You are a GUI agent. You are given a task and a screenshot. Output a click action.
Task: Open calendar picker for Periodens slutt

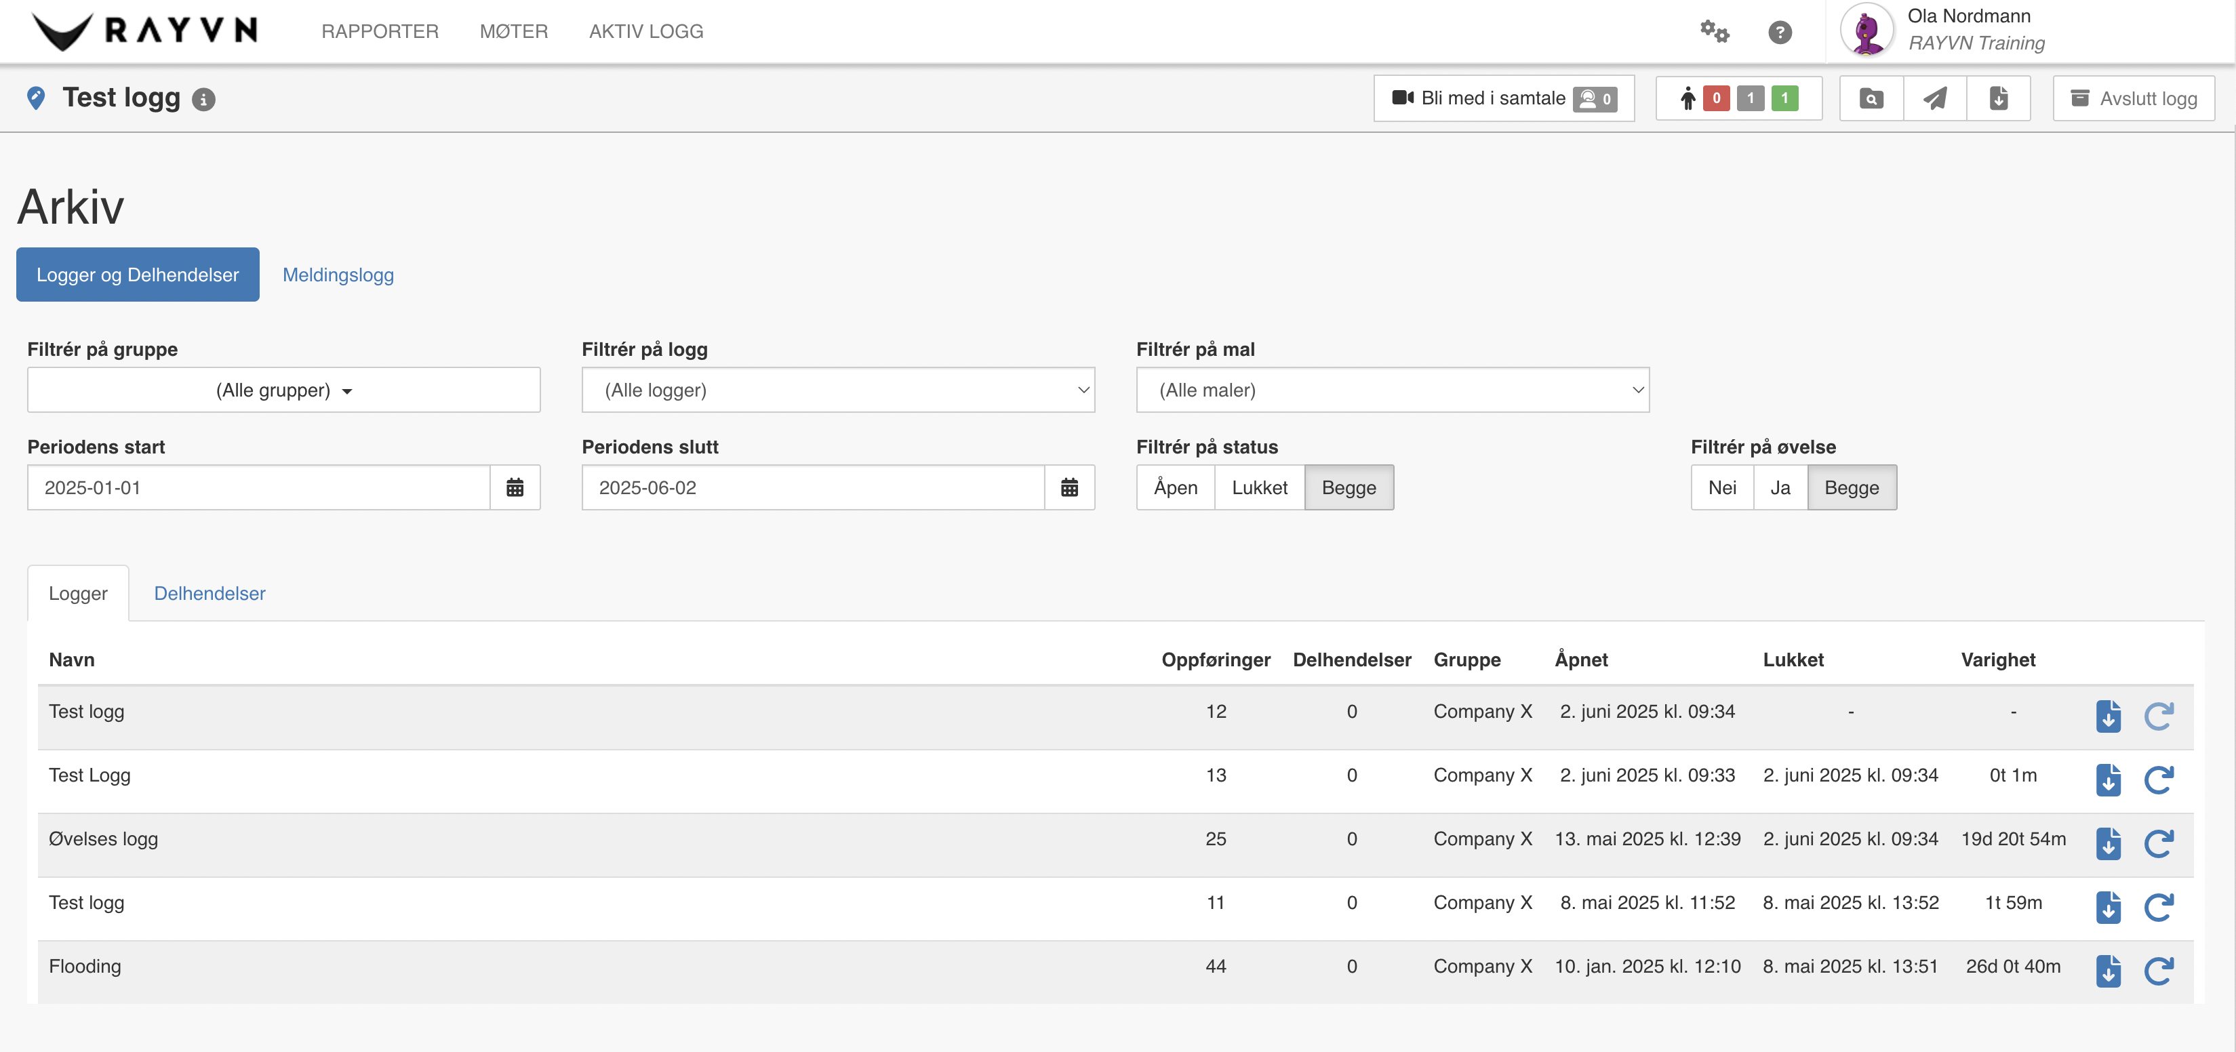coord(1069,488)
